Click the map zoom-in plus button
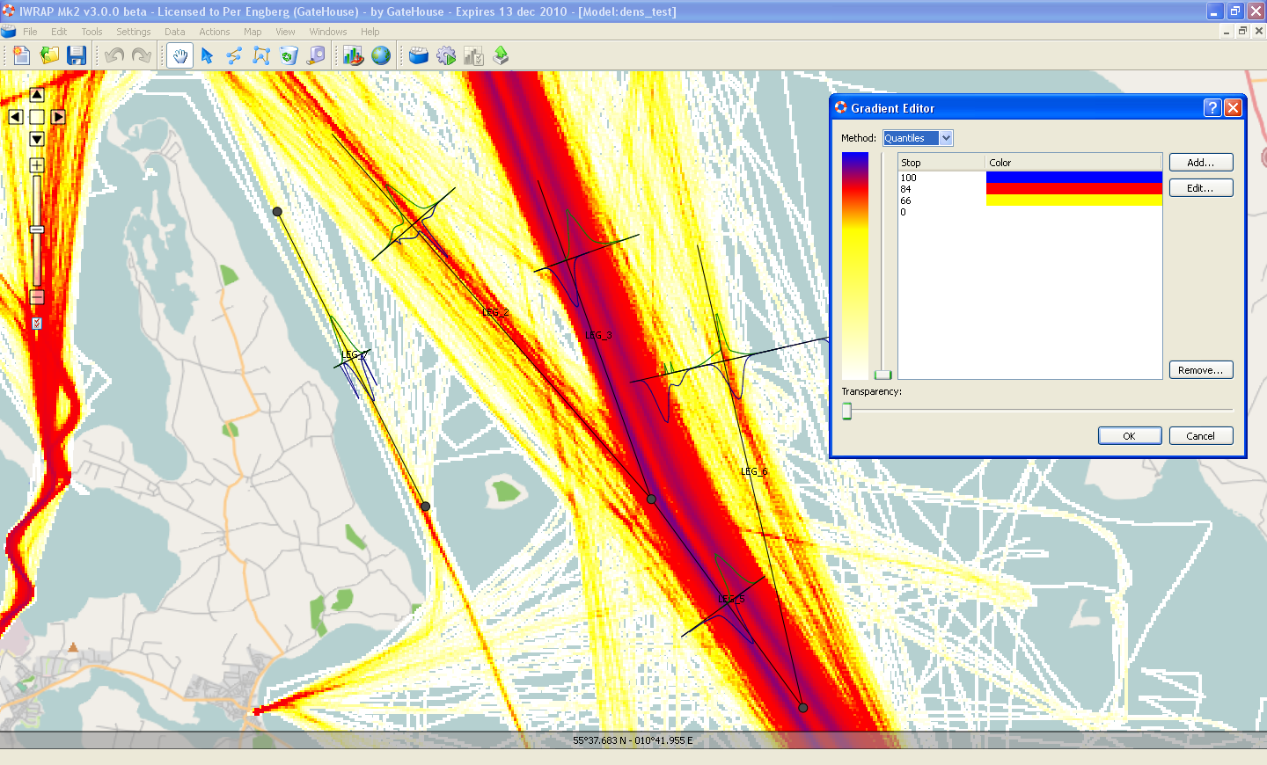This screenshot has height=765, width=1267. click(x=37, y=165)
